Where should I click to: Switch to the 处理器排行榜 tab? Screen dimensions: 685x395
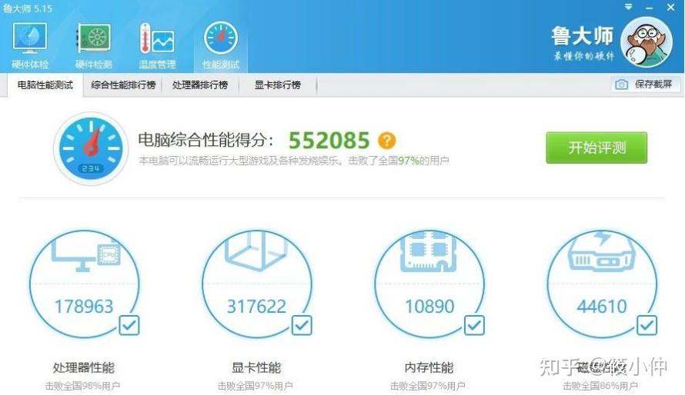200,85
